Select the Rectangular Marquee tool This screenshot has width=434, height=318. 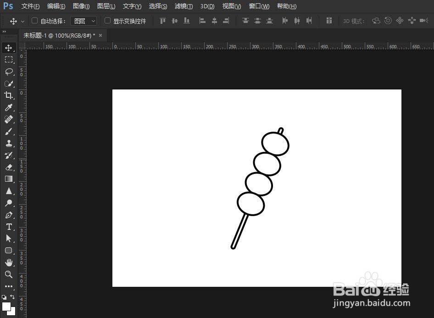(x=9, y=60)
